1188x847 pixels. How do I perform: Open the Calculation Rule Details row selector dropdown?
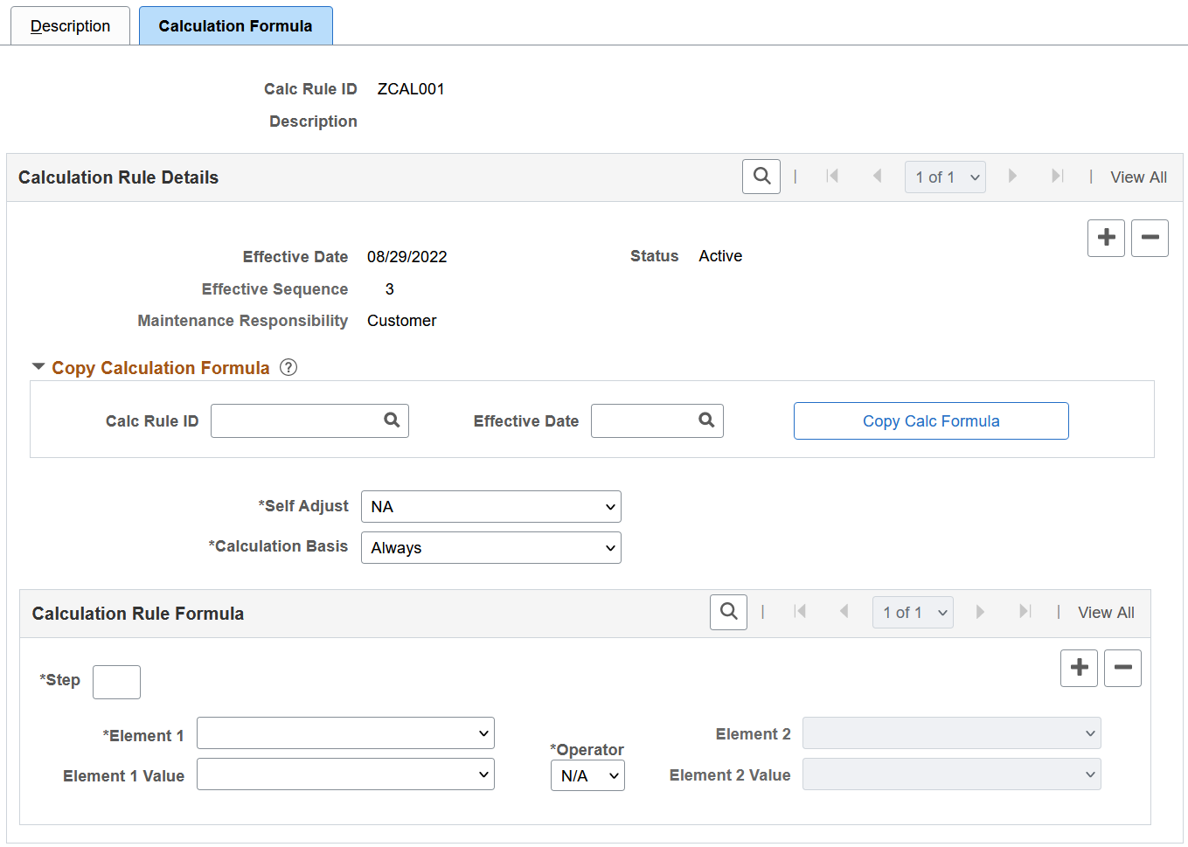(945, 177)
